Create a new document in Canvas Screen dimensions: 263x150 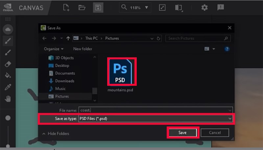click(66, 8)
